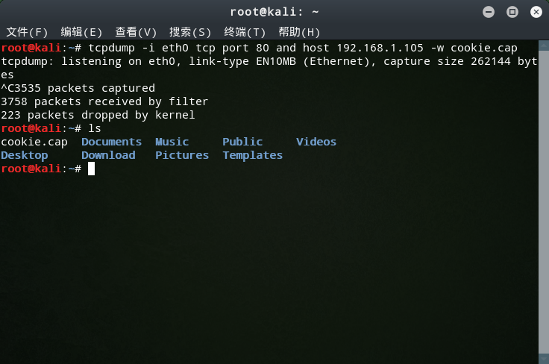Minimize the terminal window
This screenshot has height=364, width=549.
click(489, 12)
